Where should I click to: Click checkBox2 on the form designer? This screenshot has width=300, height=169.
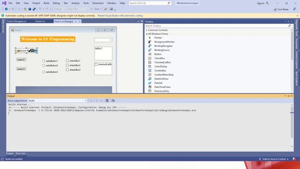tap(73, 65)
